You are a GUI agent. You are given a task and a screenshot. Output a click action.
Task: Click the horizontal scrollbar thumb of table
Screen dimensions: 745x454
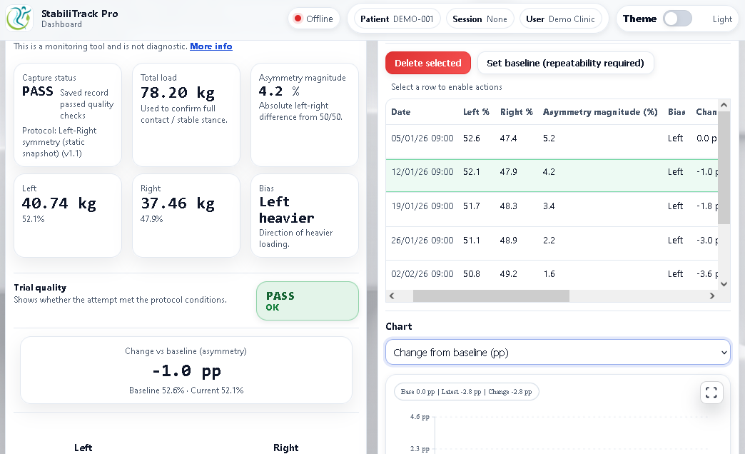pos(491,296)
